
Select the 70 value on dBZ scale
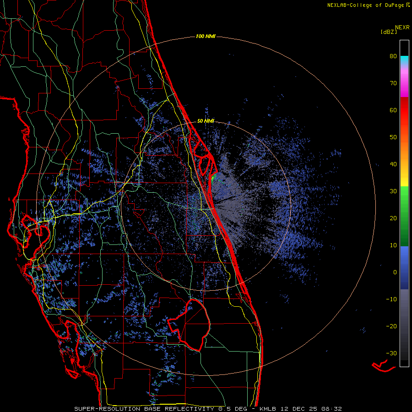393,83
